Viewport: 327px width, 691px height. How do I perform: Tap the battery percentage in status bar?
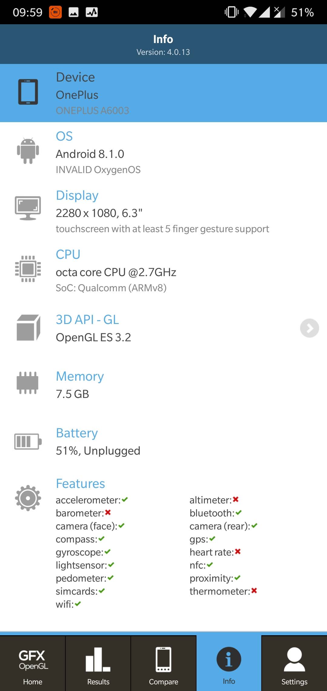pos(302,12)
